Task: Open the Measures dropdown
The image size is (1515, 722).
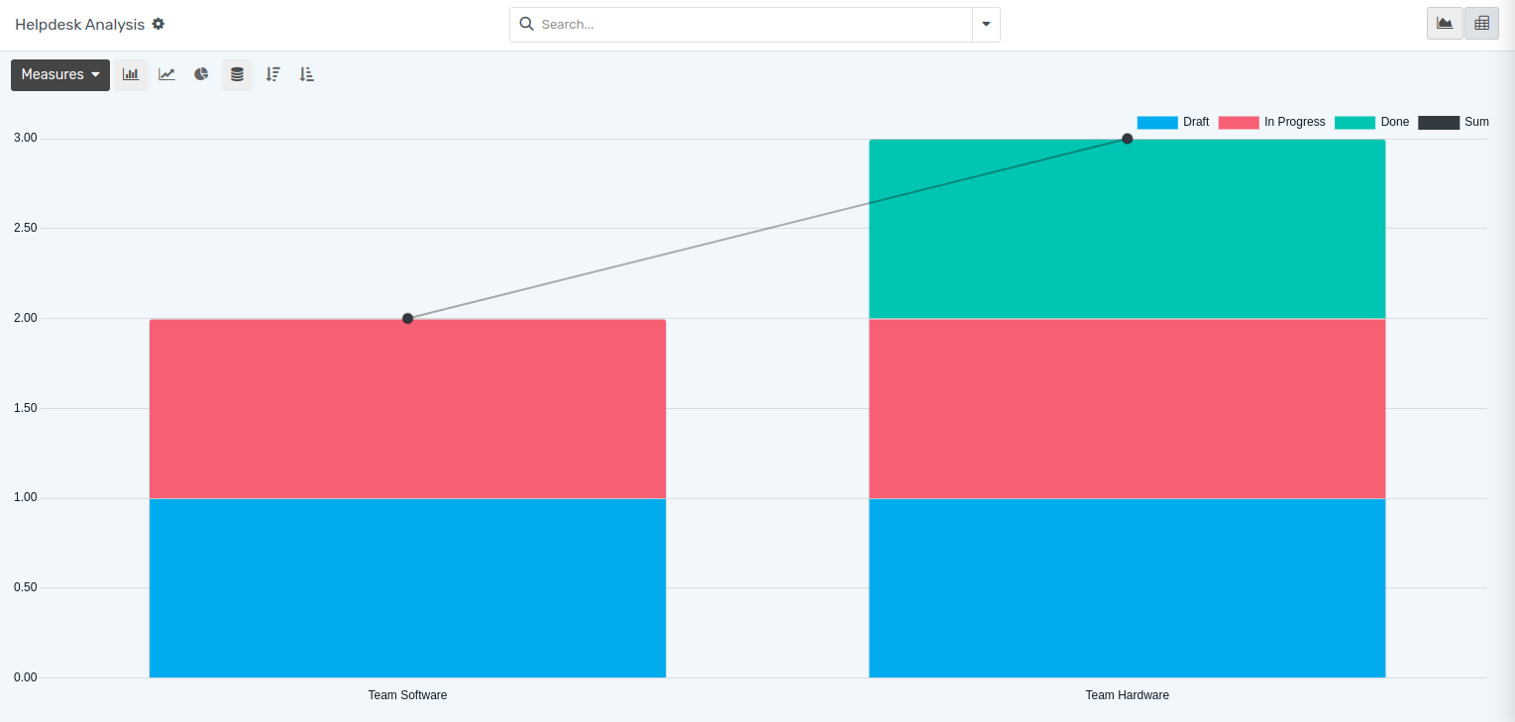Action: tap(60, 74)
